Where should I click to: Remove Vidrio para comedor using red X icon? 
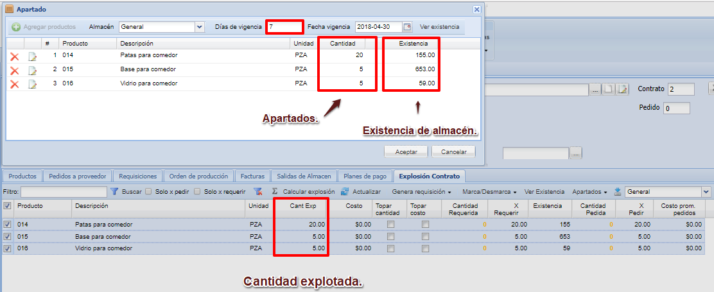point(14,83)
